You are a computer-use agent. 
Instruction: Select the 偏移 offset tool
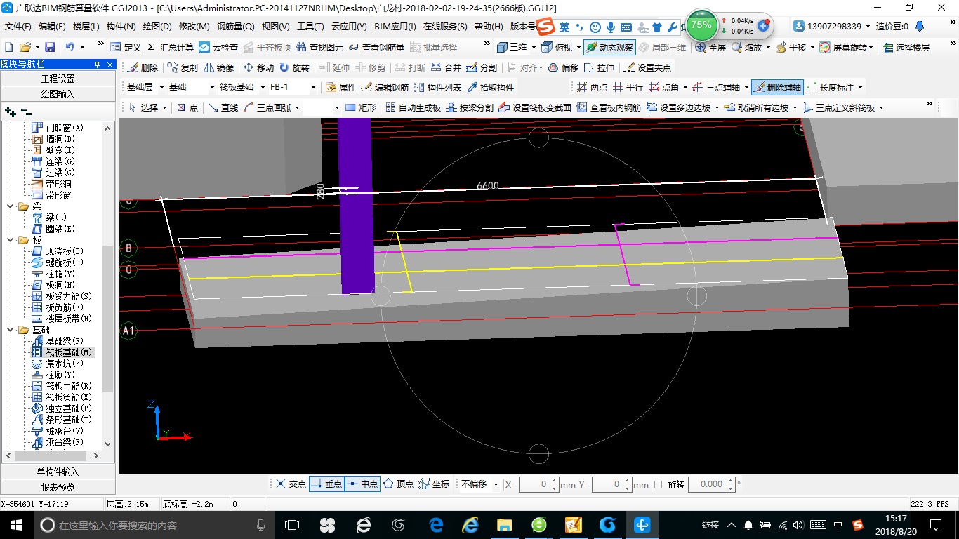[x=563, y=67]
